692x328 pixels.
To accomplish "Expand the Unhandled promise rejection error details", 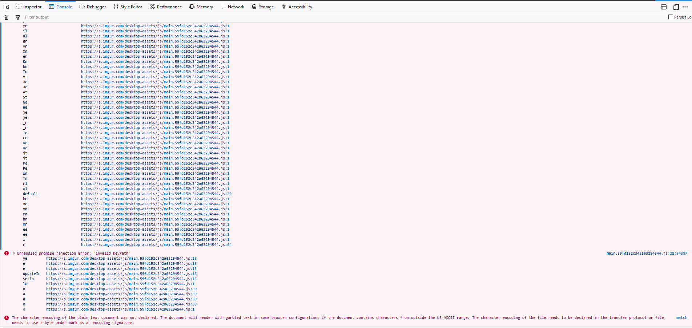I will [14, 253].
